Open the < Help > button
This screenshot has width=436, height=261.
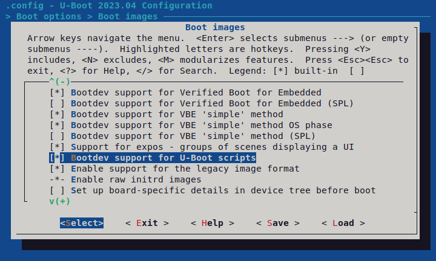[x=213, y=223]
